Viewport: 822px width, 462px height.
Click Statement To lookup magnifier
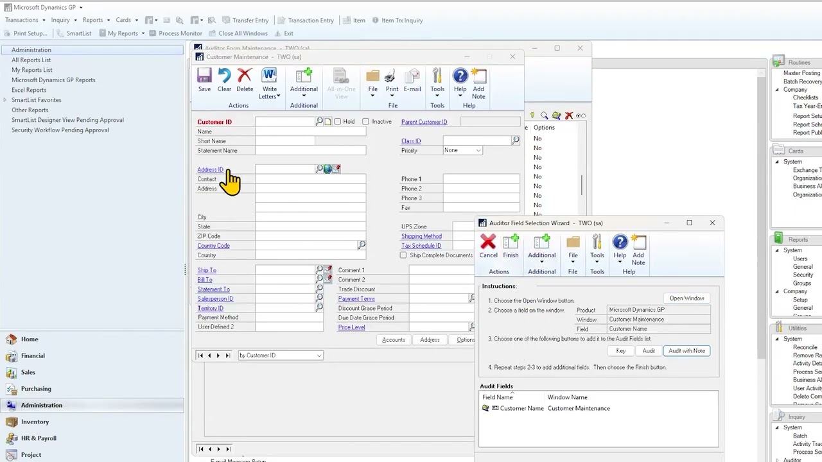point(319,289)
